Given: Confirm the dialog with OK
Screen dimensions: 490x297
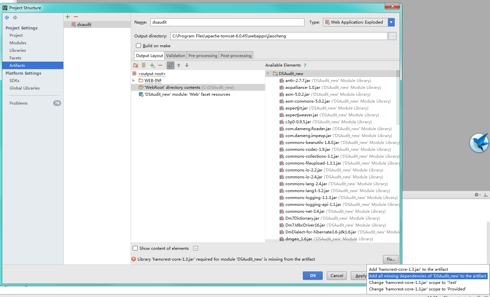Looking at the screenshot, I should (x=313, y=276).
